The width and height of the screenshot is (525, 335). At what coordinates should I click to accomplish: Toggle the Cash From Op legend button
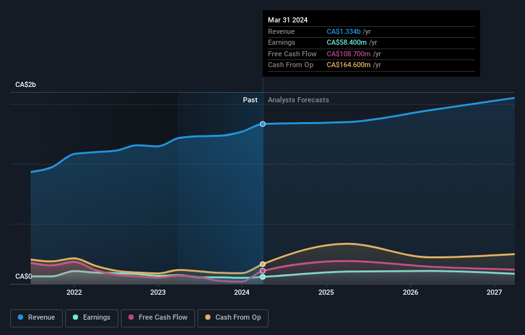coord(233,318)
